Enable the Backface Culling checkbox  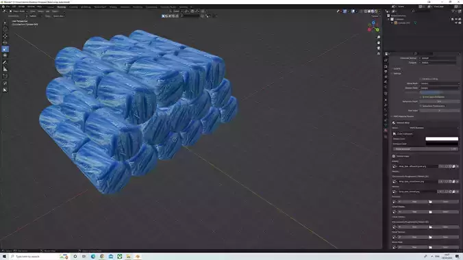pyautogui.click(x=421, y=79)
